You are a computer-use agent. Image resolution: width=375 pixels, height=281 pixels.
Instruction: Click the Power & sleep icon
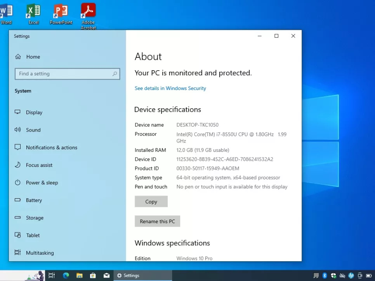coord(17,182)
